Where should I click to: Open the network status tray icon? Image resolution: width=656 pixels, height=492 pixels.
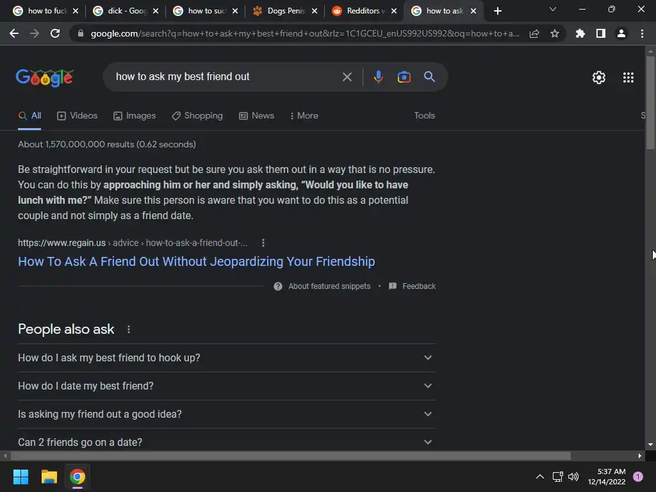pos(557,477)
